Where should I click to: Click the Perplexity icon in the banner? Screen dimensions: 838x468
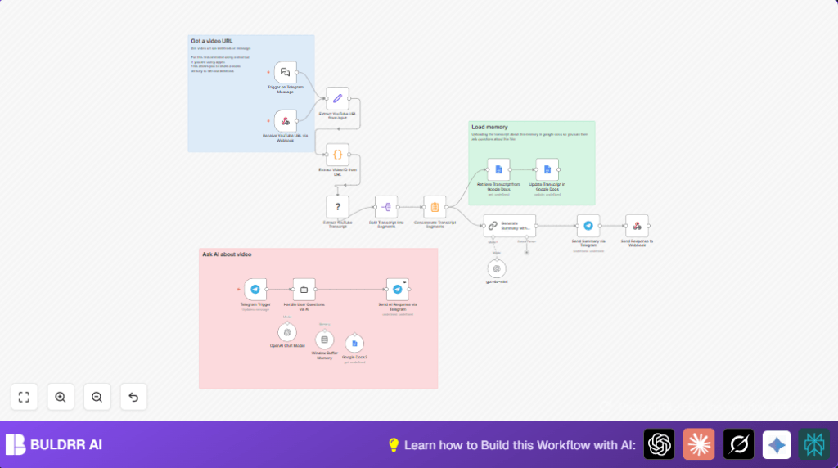coord(738,444)
